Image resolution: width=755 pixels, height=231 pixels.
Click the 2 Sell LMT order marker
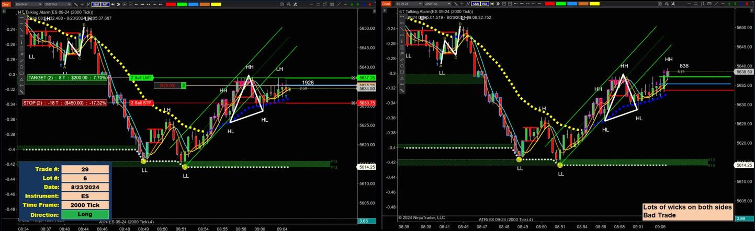coord(141,77)
